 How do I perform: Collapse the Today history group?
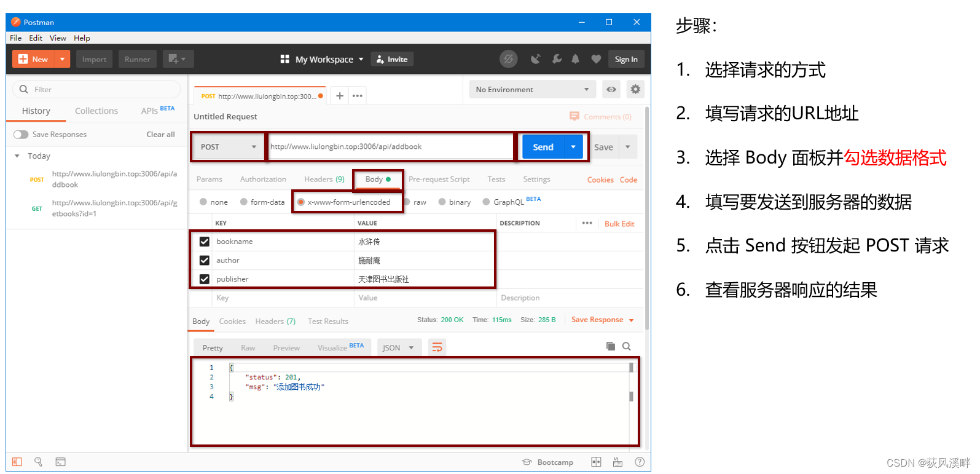[x=17, y=156]
